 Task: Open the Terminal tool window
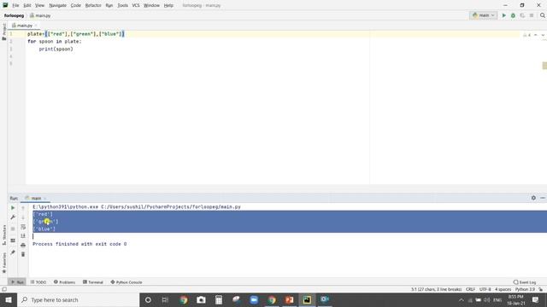(x=93, y=282)
